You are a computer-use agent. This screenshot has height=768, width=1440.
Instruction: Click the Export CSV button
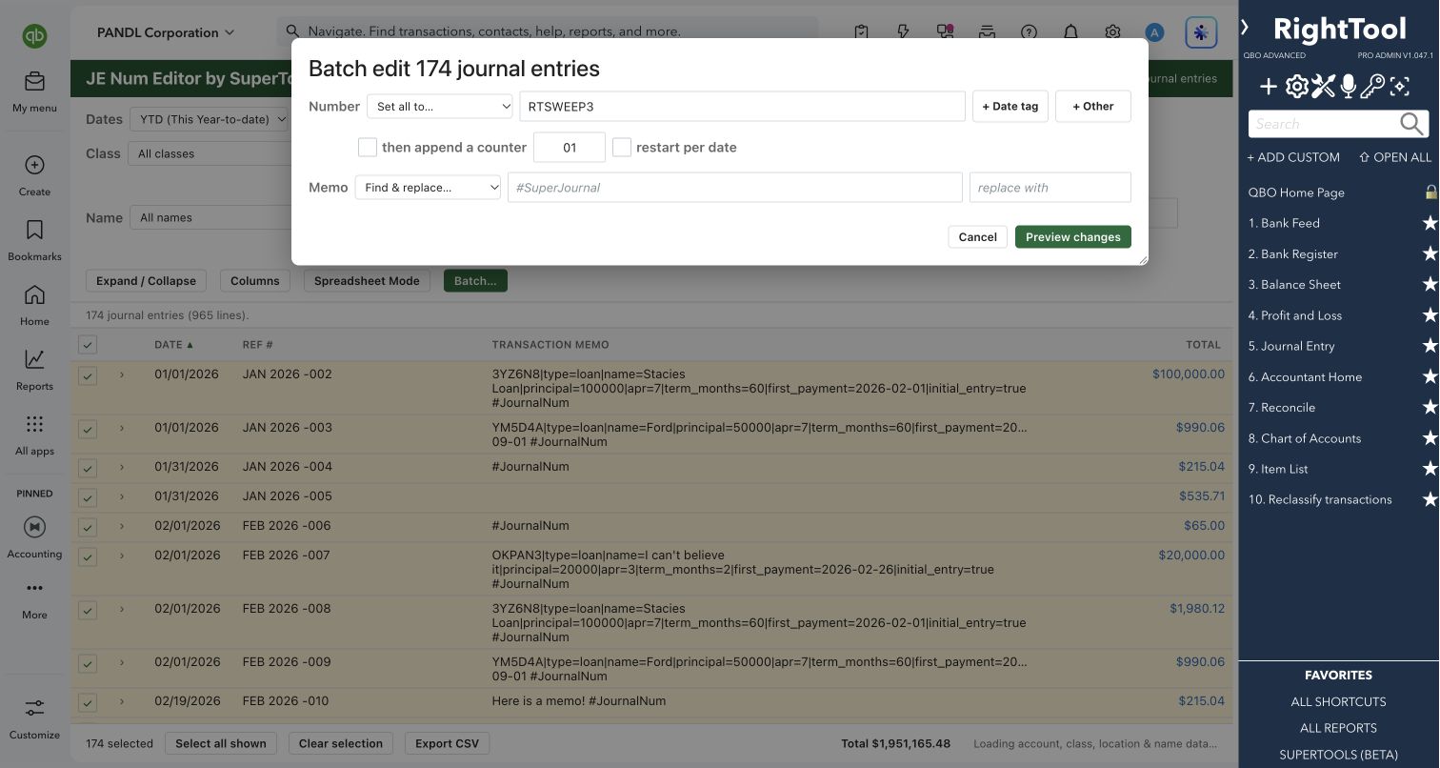[447, 743]
